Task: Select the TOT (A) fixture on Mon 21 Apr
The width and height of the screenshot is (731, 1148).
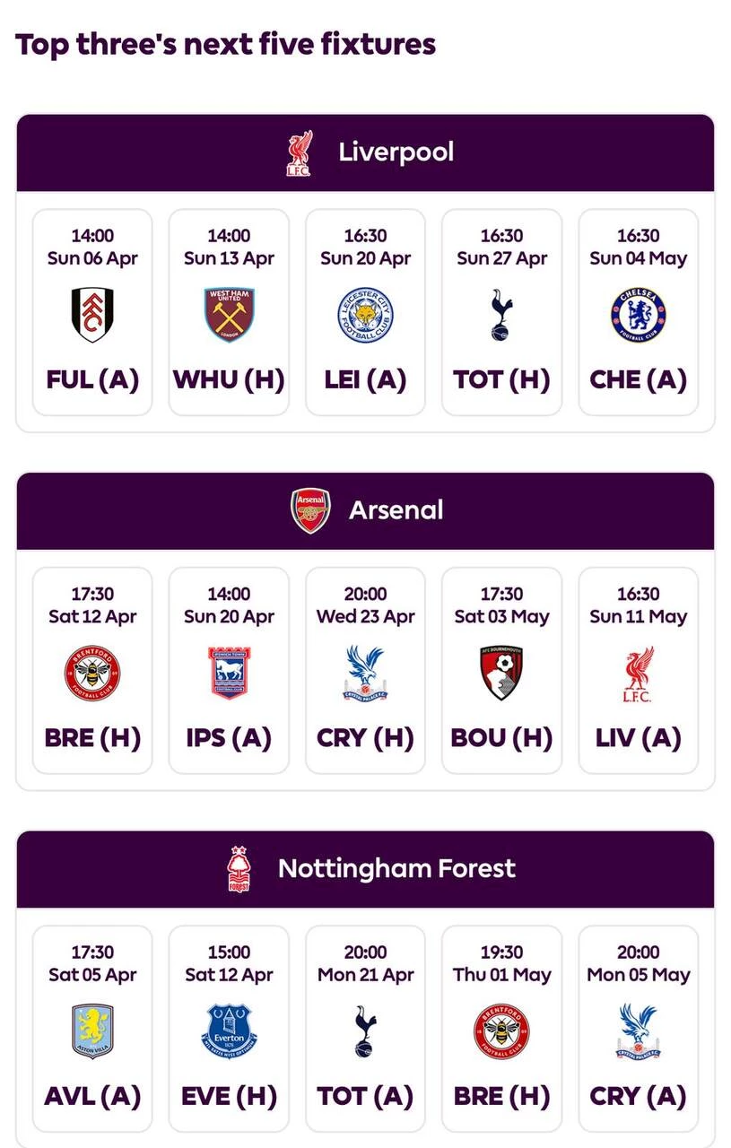Action: pyautogui.click(x=365, y=1029)
